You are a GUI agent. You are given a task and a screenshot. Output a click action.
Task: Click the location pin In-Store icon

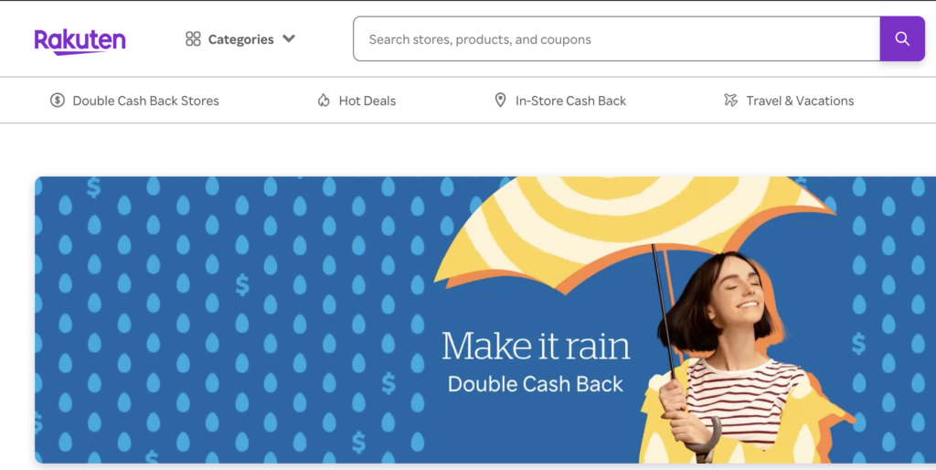coord(500,101)
